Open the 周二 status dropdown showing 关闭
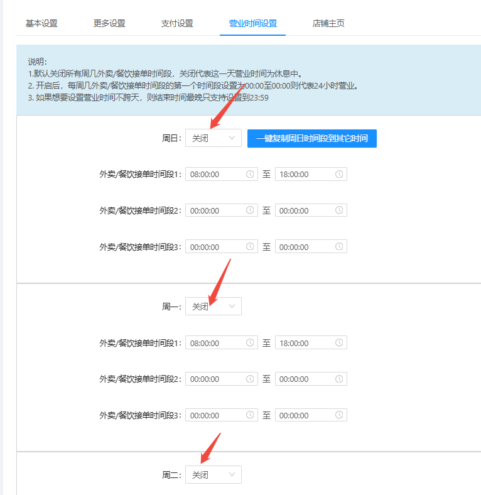481x495 pixels. click(x=213, y=474)
